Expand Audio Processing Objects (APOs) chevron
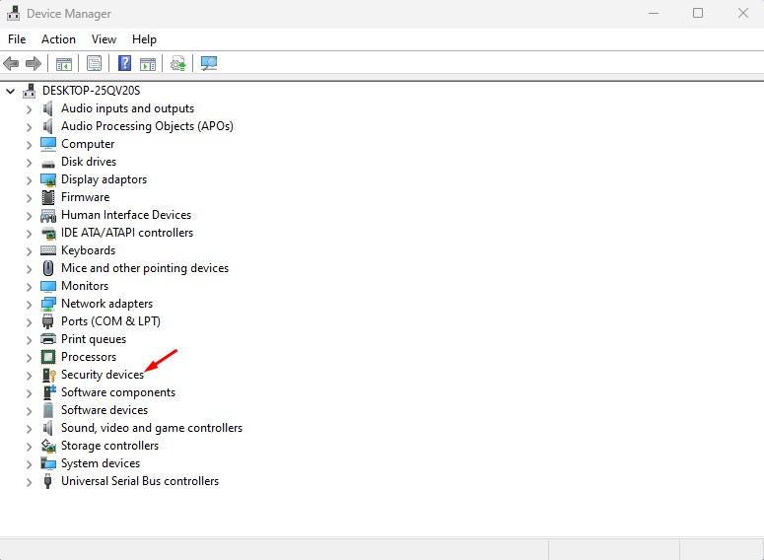The height and width of the screenshot is (560, 764). 29,127
